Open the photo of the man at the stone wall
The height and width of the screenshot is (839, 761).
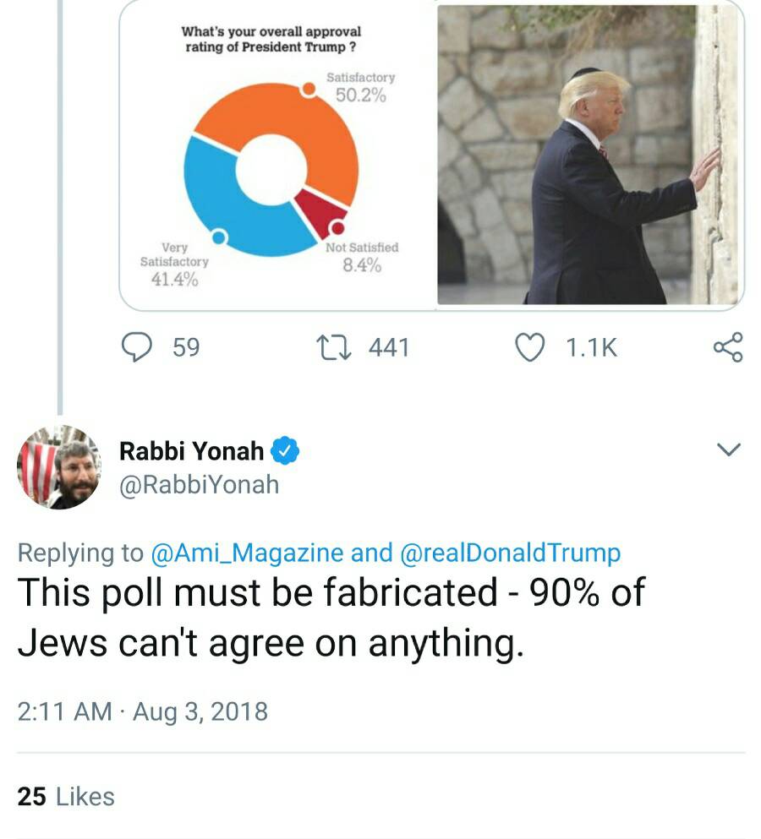(x=589, y=155)
